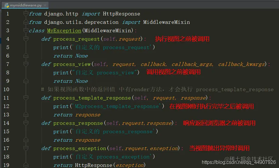Click fold end marker on line 6

tap(26, 56)
